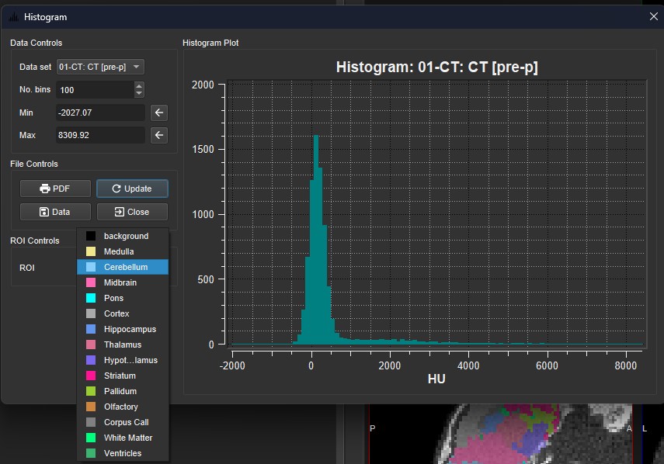Click the Close button in File Controls
664x464 pixels.
pyautogui.click(x=132, y=212)
